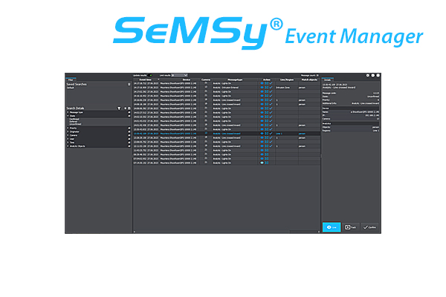The image size is (446, 297).
Task: Select the Deferred state option
Action: 74,122
